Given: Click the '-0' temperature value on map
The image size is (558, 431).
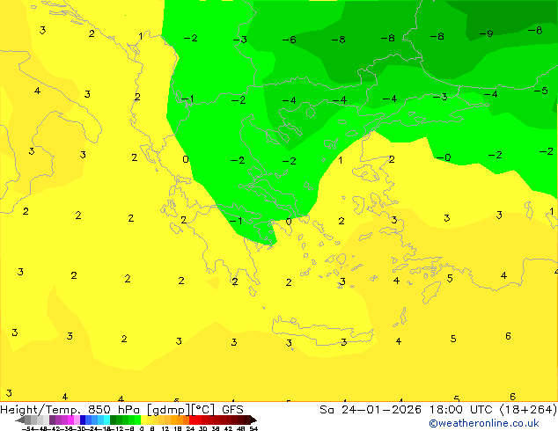Looking at the screenshot, I should click(444, 157).
